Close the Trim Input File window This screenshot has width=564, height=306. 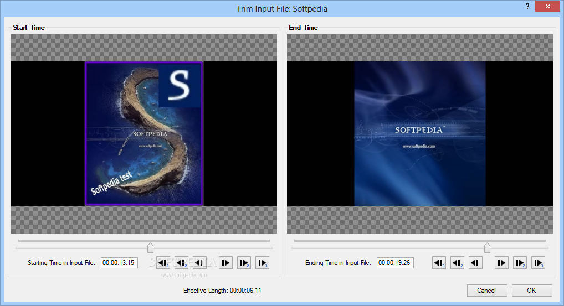pyautogui.click(x=547, y=6)
